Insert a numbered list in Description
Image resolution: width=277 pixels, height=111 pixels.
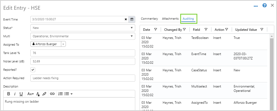click(60, 94)
